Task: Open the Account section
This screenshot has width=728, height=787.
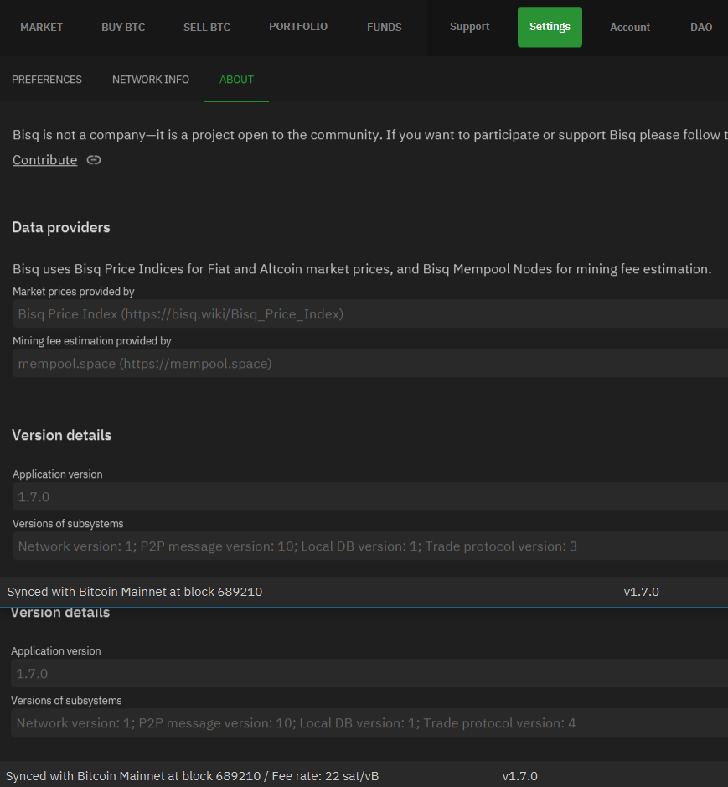Action: [630, 27]
